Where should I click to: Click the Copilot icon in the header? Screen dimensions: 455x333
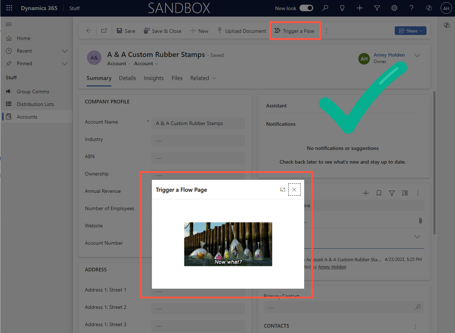(429, 8)
